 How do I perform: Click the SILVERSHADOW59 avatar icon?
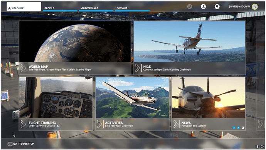(254, 7)
